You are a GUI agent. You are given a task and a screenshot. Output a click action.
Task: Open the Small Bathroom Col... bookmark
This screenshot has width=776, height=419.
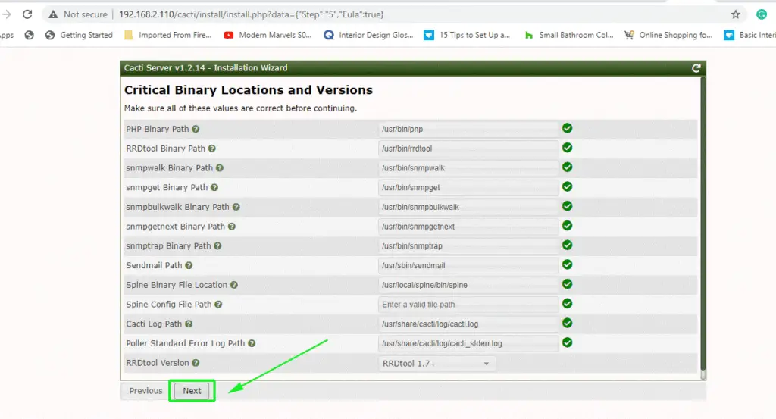[x=568, y=35]
